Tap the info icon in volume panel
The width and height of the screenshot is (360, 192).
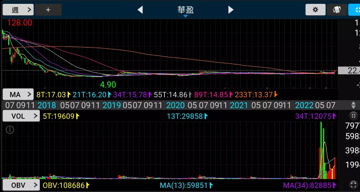tap(10, 130)
